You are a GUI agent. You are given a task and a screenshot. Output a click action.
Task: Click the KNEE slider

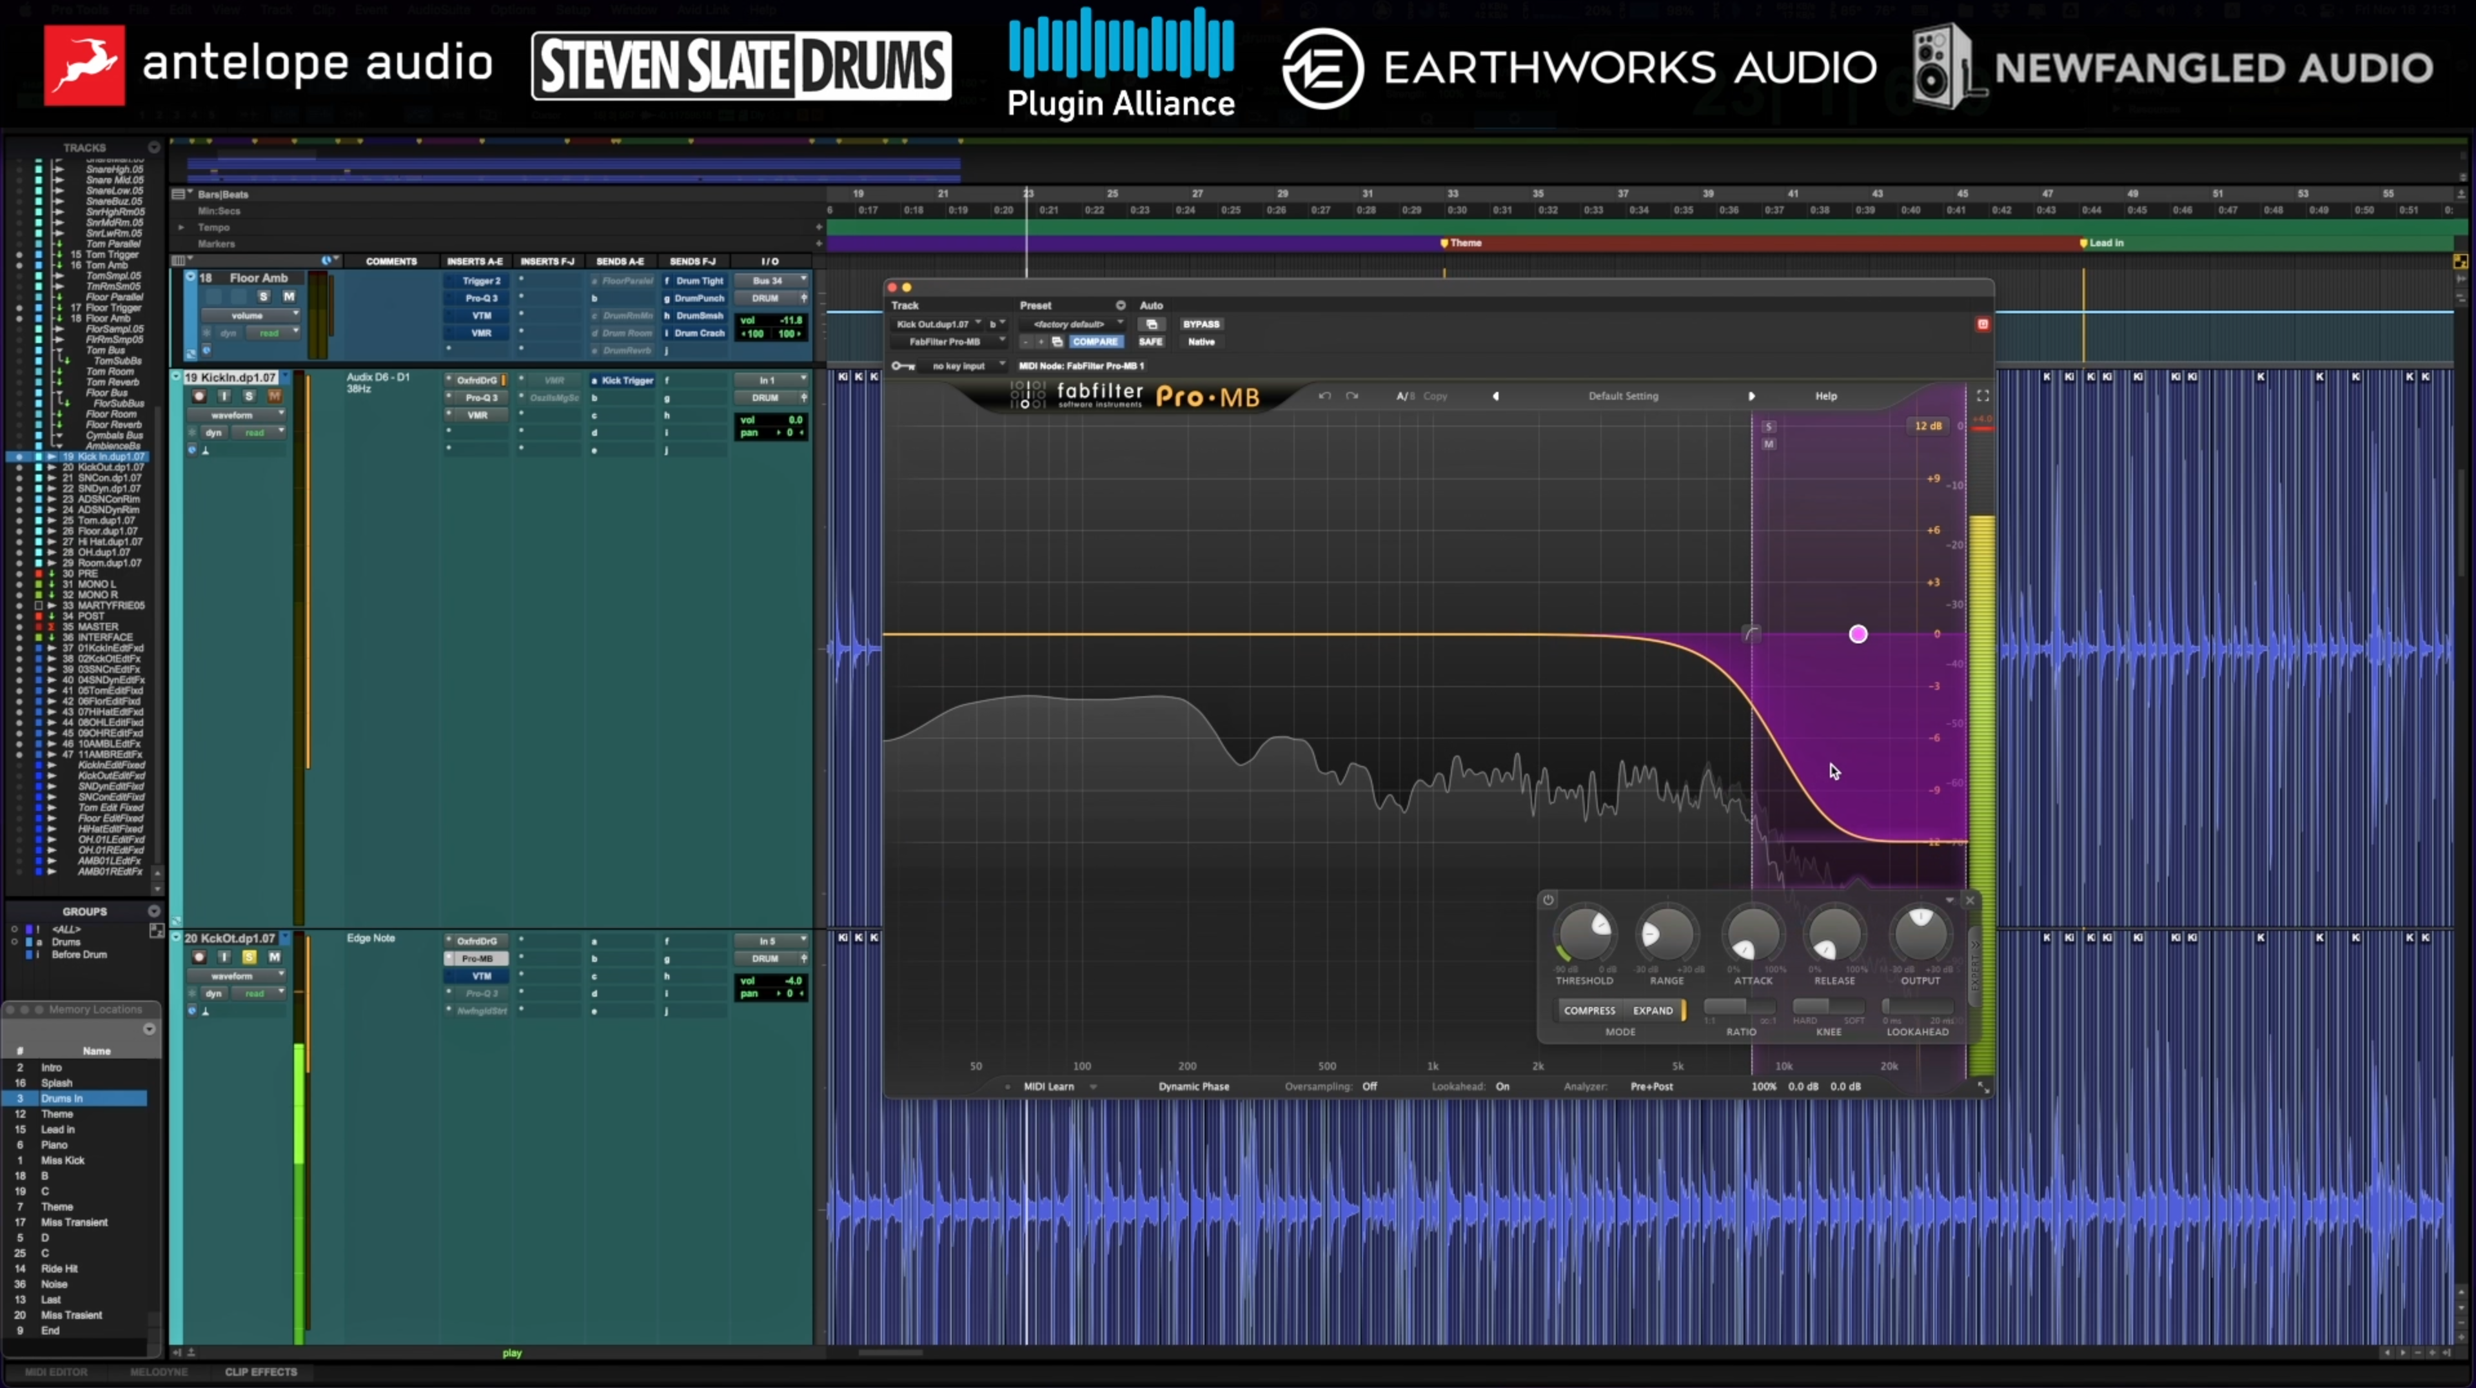point(1828,1006)
